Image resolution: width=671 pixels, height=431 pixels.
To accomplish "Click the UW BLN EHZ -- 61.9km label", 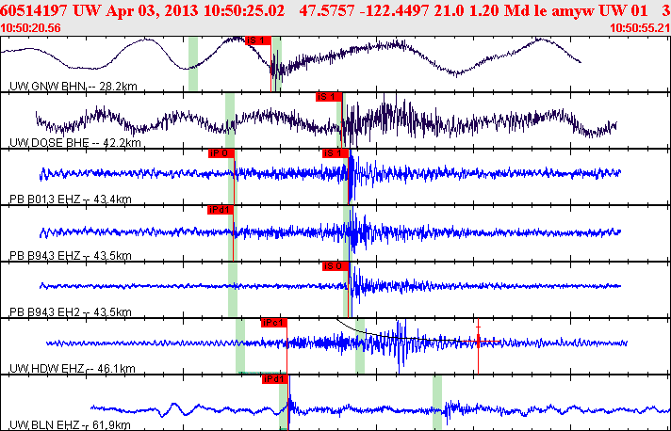I will (x=70, y=425).
